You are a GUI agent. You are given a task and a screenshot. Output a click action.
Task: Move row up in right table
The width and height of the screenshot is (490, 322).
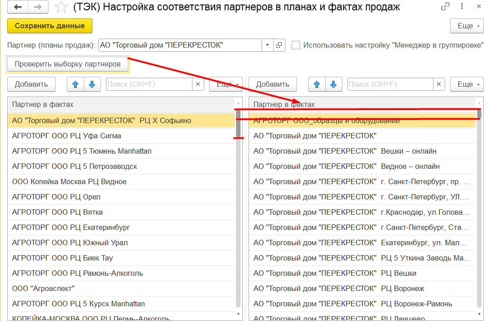pos(317,84)
